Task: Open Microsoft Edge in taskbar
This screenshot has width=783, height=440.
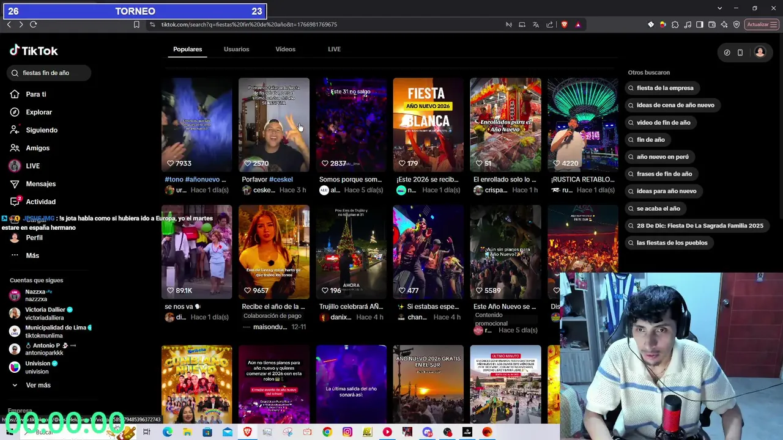Action: pyautogui.click(x=167, y=432)
